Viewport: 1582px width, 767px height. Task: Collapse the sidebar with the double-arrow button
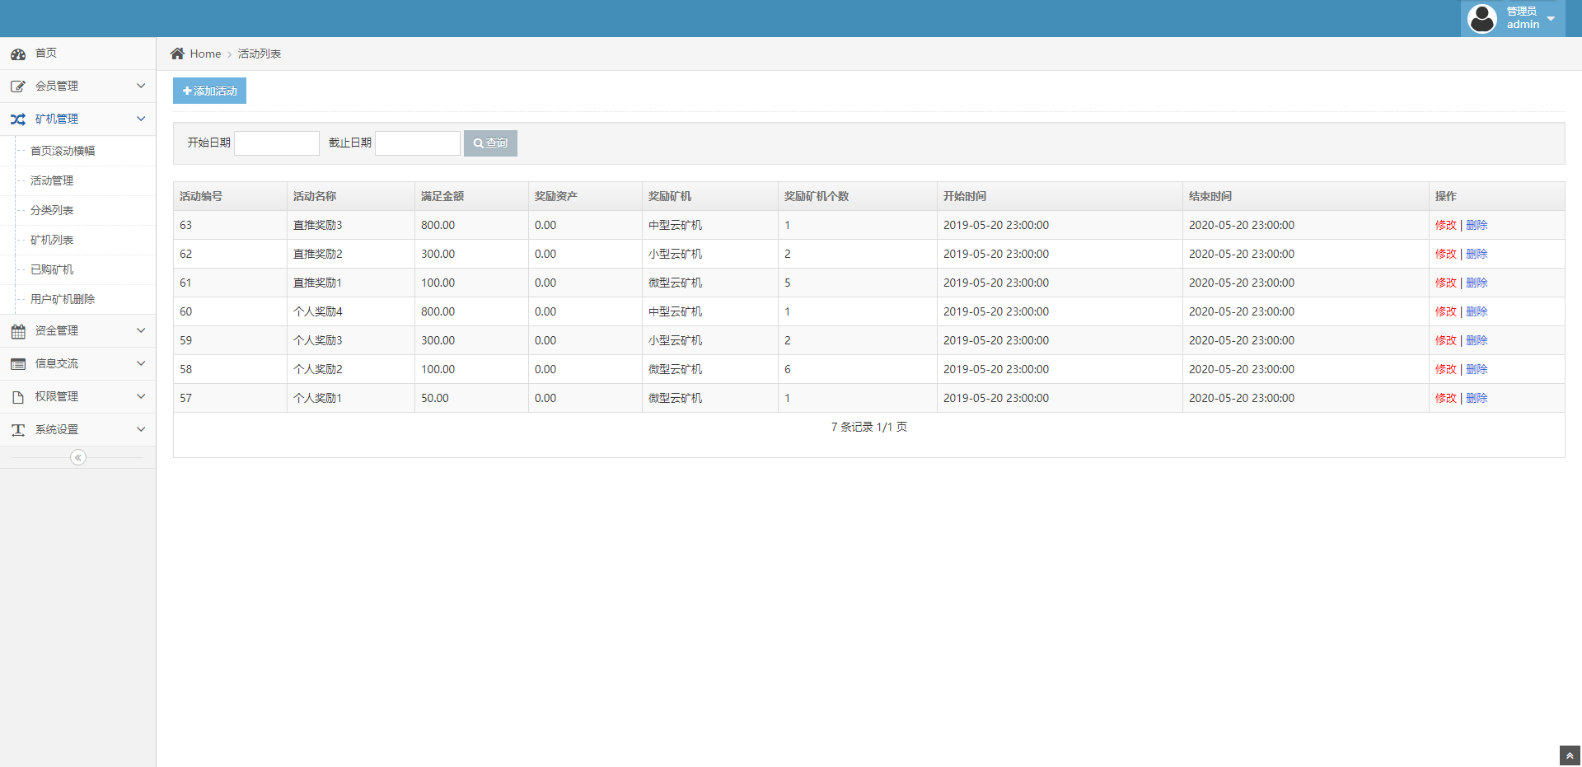78,457
